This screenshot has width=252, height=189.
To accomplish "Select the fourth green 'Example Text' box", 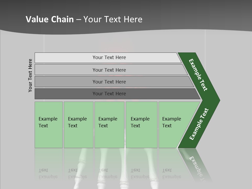I will [x=141, y=125].
